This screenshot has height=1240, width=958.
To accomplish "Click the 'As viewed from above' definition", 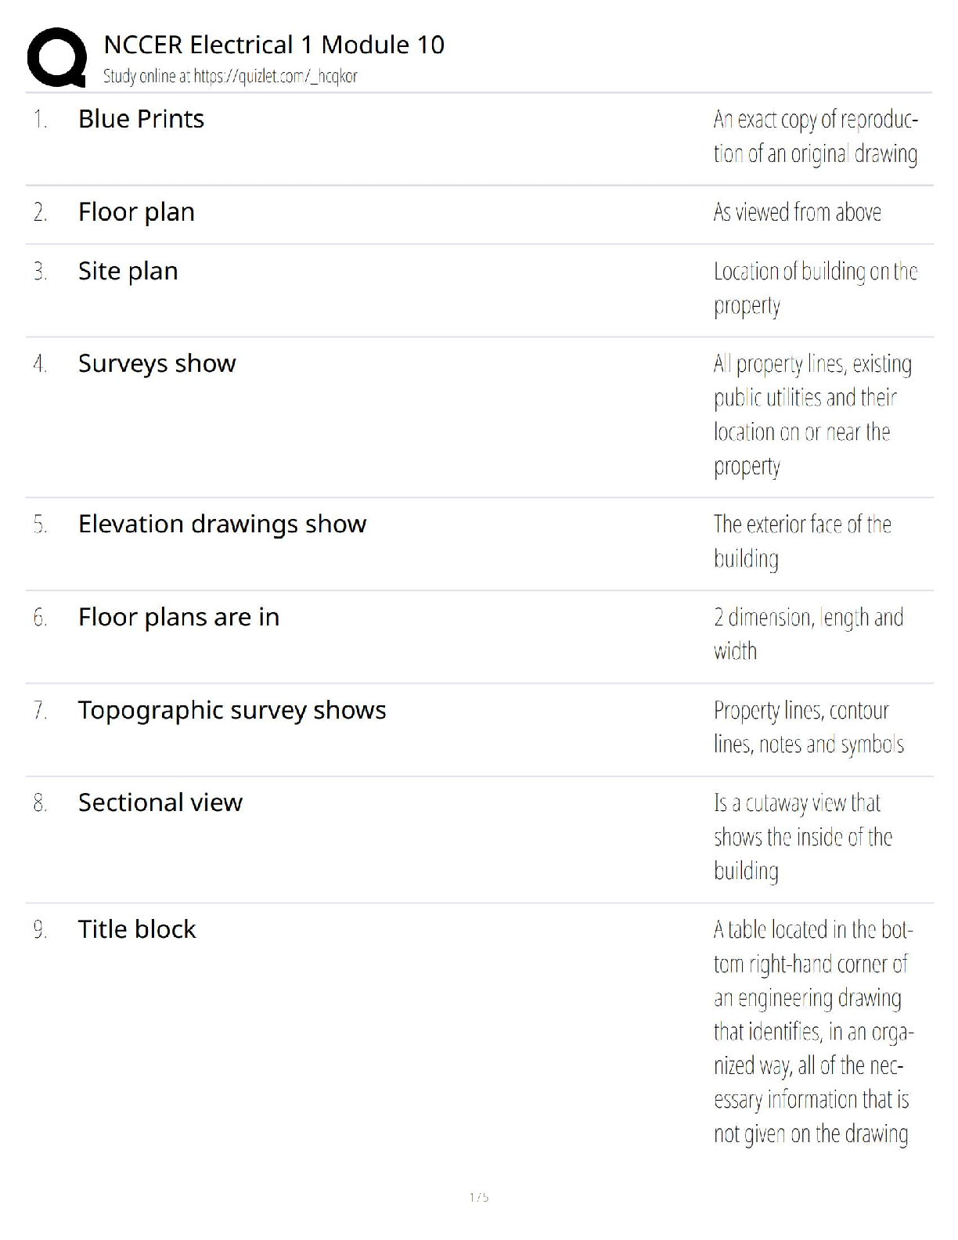I will coord(797,212).
